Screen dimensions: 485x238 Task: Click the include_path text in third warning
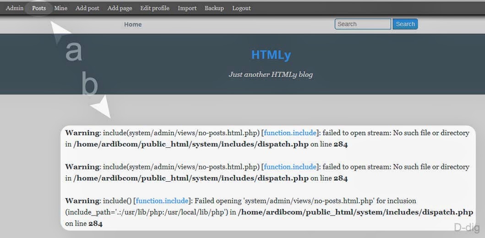point(147,213)
